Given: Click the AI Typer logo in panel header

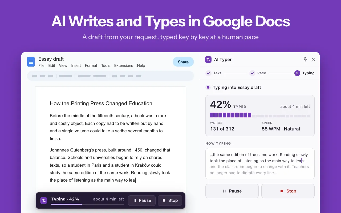Looking at the screenshot, I should click(x=208, y=59).
